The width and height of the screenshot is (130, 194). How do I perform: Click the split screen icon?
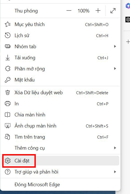8,115
